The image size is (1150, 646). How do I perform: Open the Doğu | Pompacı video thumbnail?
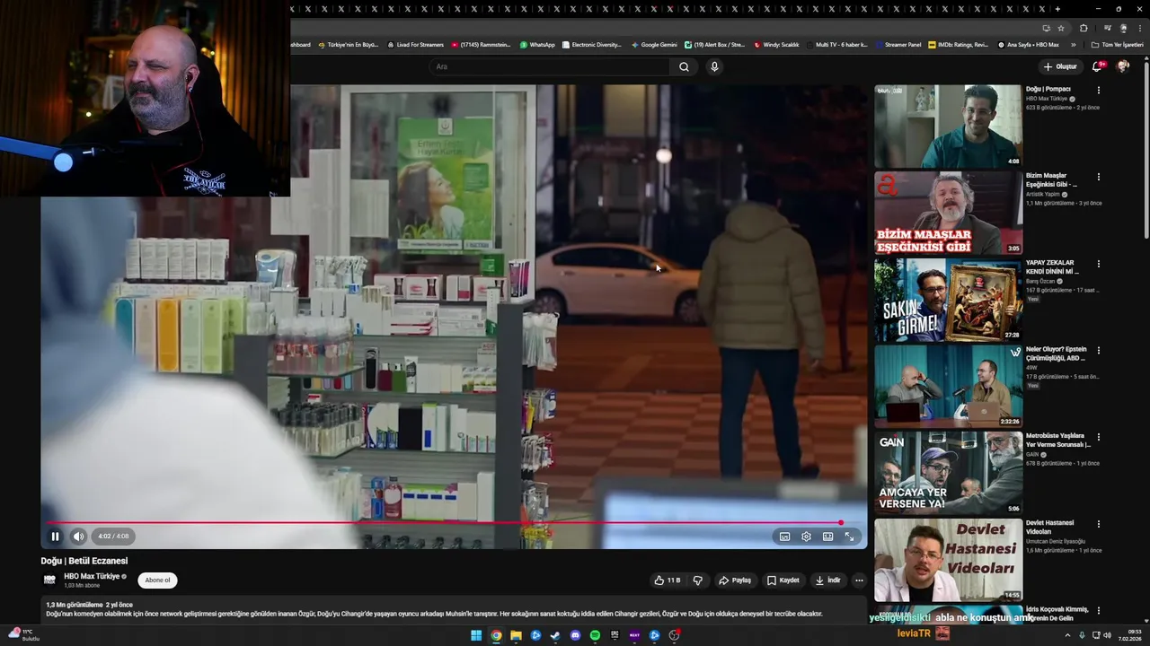[948, 127]
